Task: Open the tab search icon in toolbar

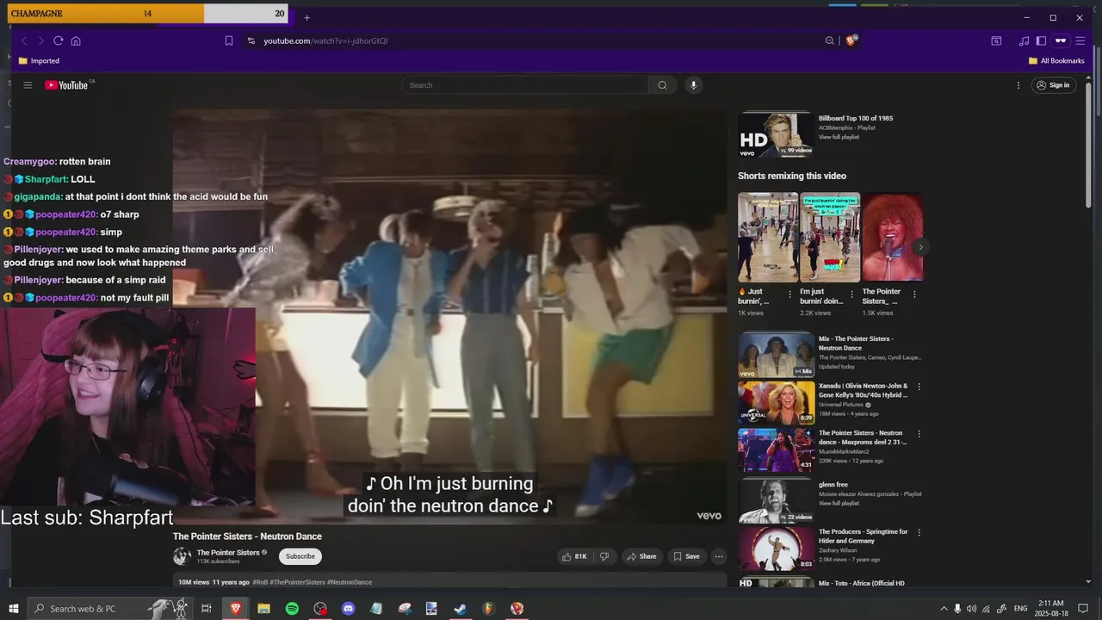Action: (996, 40)
